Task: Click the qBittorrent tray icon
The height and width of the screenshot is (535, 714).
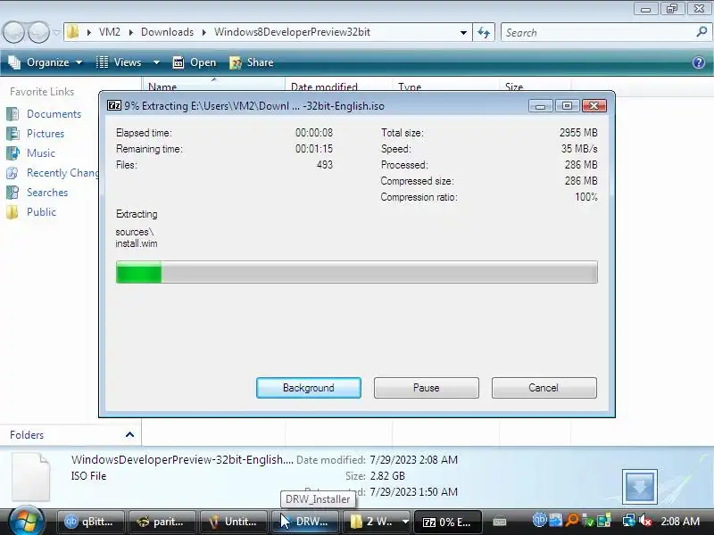Action: pyautogui.click(x=539, y=520)
